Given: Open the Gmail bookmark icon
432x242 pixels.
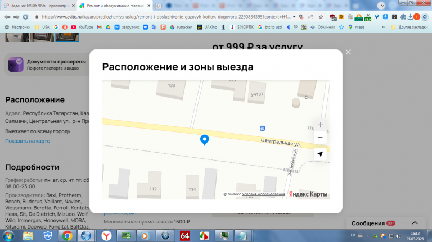Looking at the screenshot, I should (x=99, y=27).
